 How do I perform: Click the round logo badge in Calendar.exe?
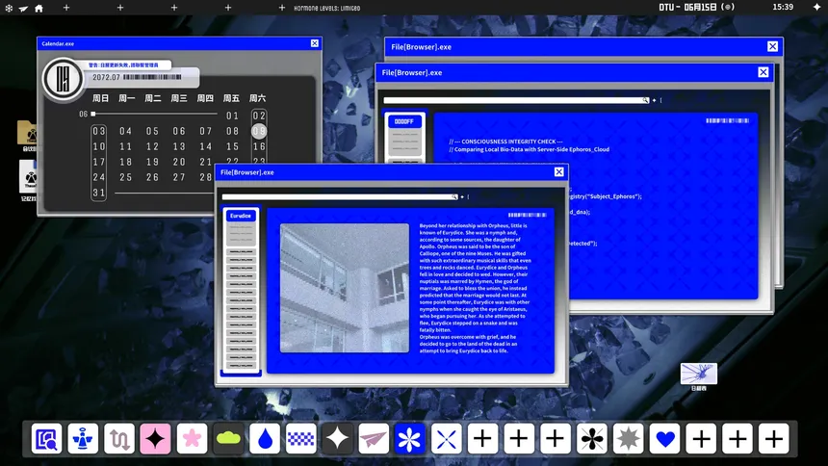pos(63,79)
